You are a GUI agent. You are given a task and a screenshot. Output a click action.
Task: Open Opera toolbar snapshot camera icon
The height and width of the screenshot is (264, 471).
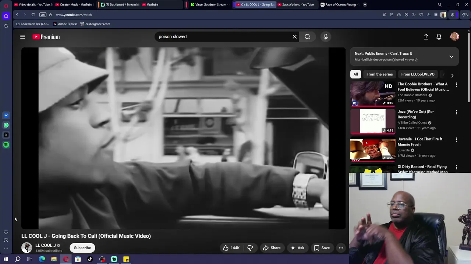coord(399,15)
